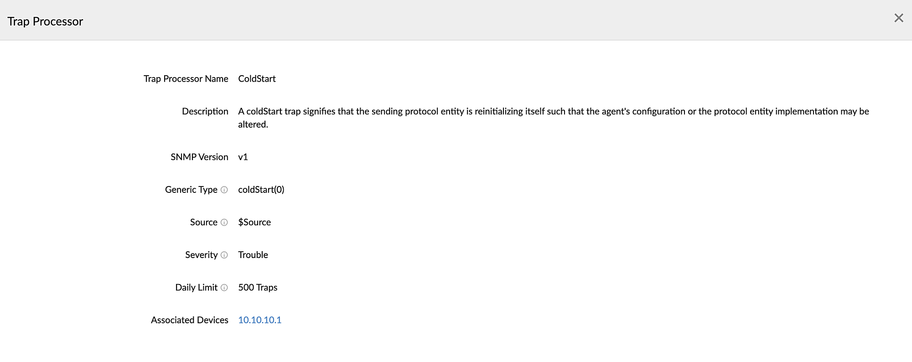The width and height of the screenshot is (912, 362).
Task: Click the SNMP Version label
Action: point(199,157)
